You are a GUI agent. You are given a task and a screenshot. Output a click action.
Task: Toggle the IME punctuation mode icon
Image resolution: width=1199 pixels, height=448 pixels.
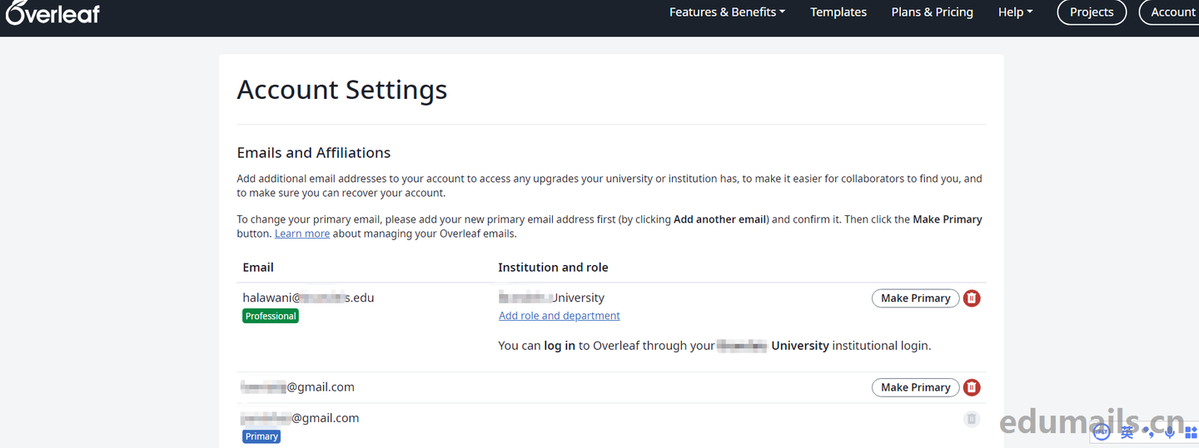tap(1149, 431)
